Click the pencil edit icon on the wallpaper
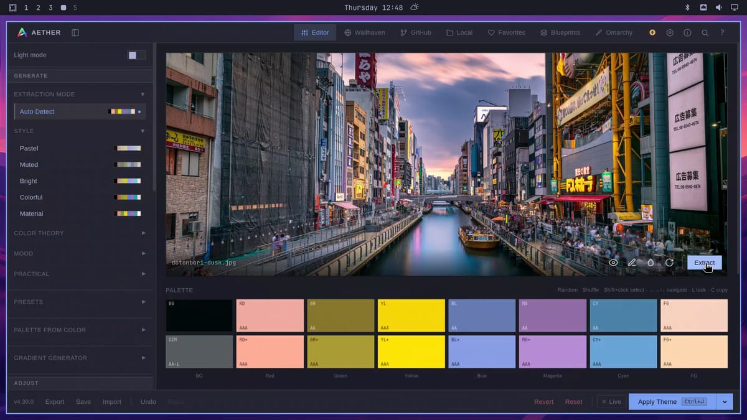This screenshot has height=420, width=747. coord(632,263)
